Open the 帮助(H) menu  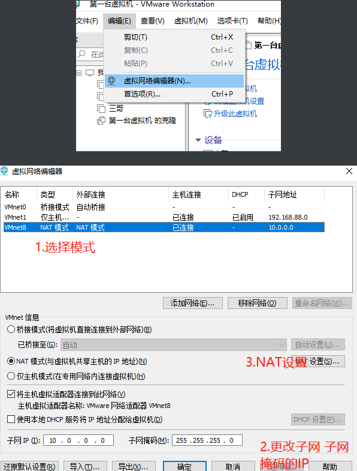click(x=269, y=21)
